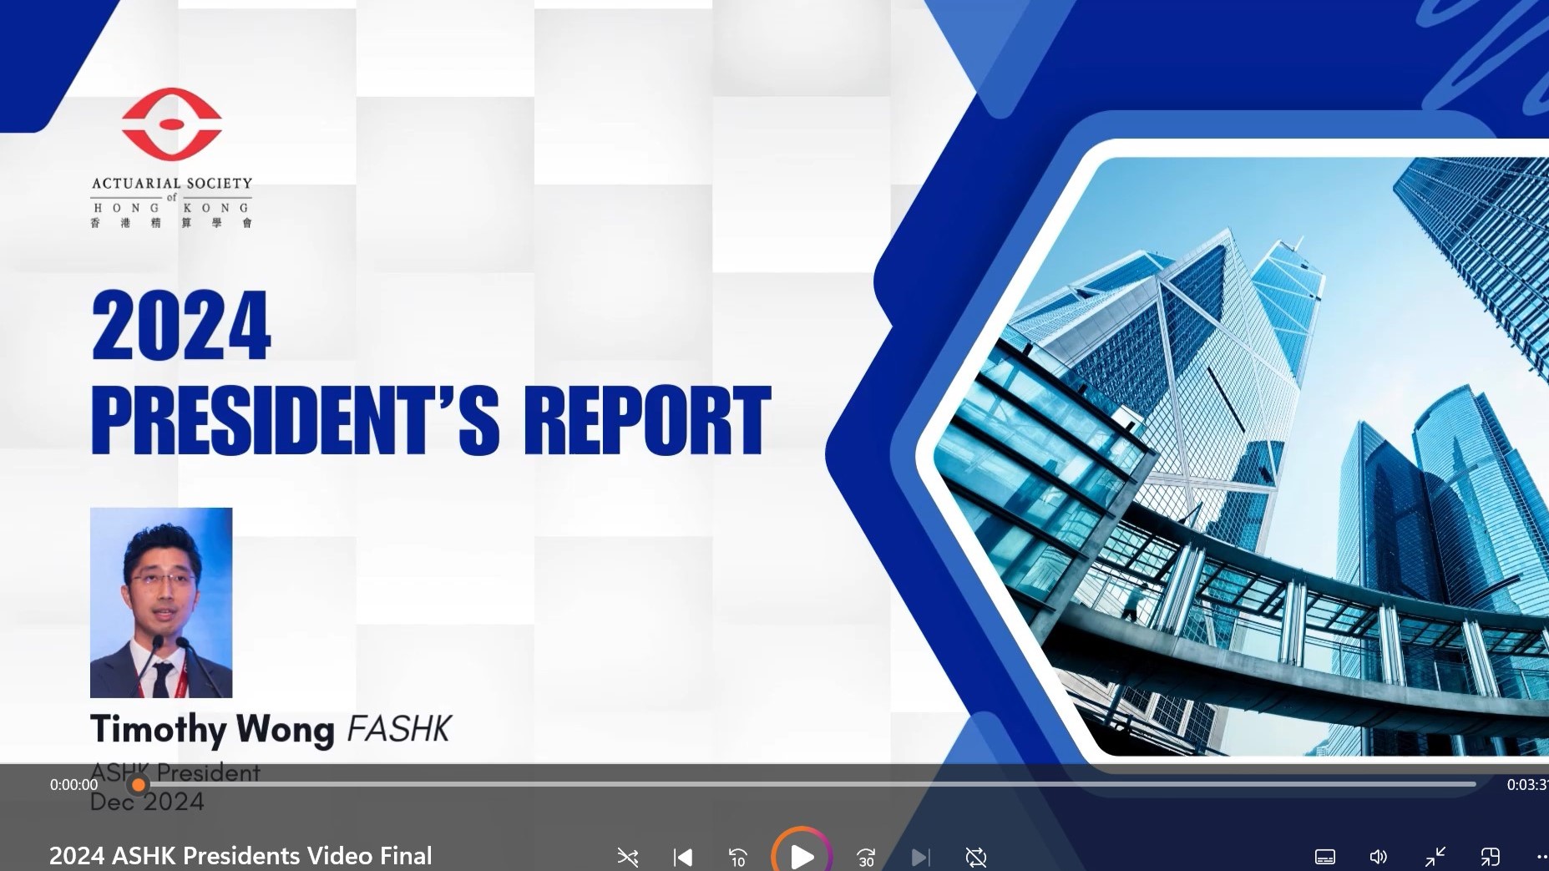Open subtitles and captions menu
Screen dimensions: 1549x871
tap(1325, 857)
